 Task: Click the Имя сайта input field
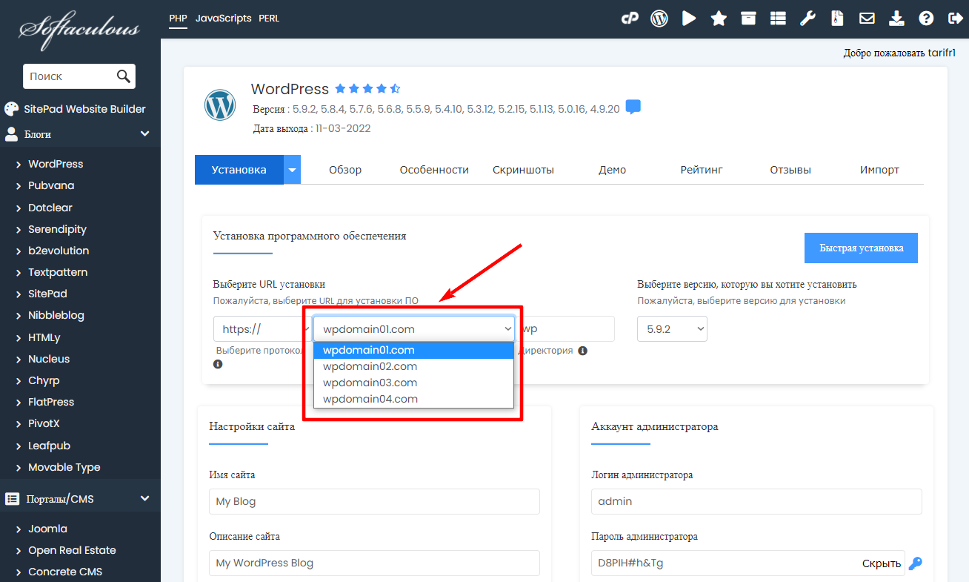pyautogui.click(x=374, y=501)
